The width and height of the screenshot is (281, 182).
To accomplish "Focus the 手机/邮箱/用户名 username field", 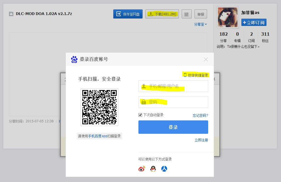I will (x=173, y=86).
